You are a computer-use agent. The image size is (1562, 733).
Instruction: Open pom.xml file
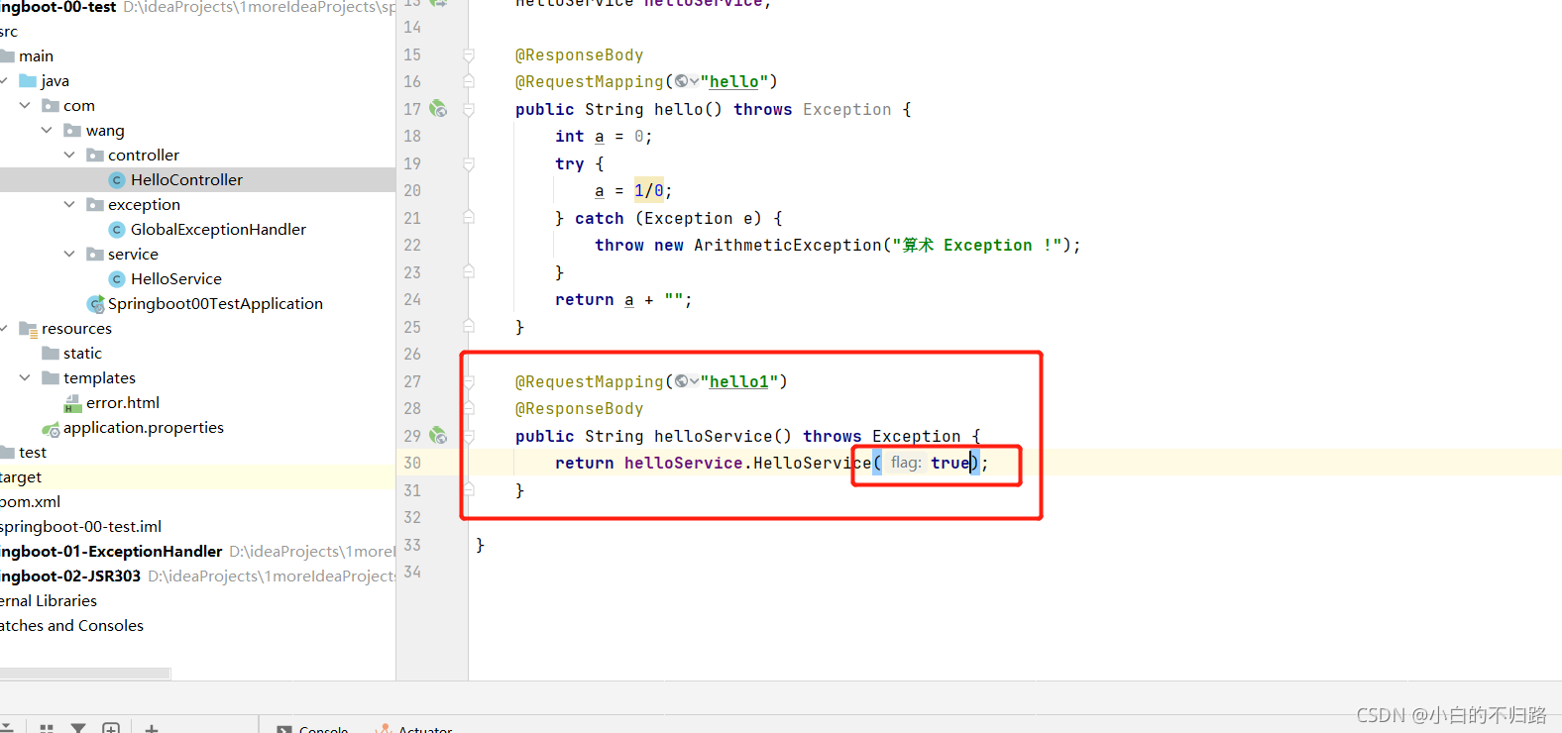pyautogui.click(x=30, y=501)
